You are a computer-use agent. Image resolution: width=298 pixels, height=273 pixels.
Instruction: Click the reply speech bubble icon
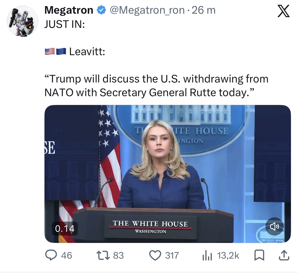(51, 255)
